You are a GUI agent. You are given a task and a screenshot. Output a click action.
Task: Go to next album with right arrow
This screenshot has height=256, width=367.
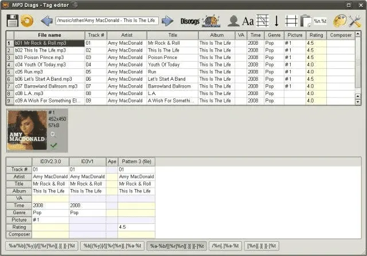pyautogui.click(x=167, y=21)
